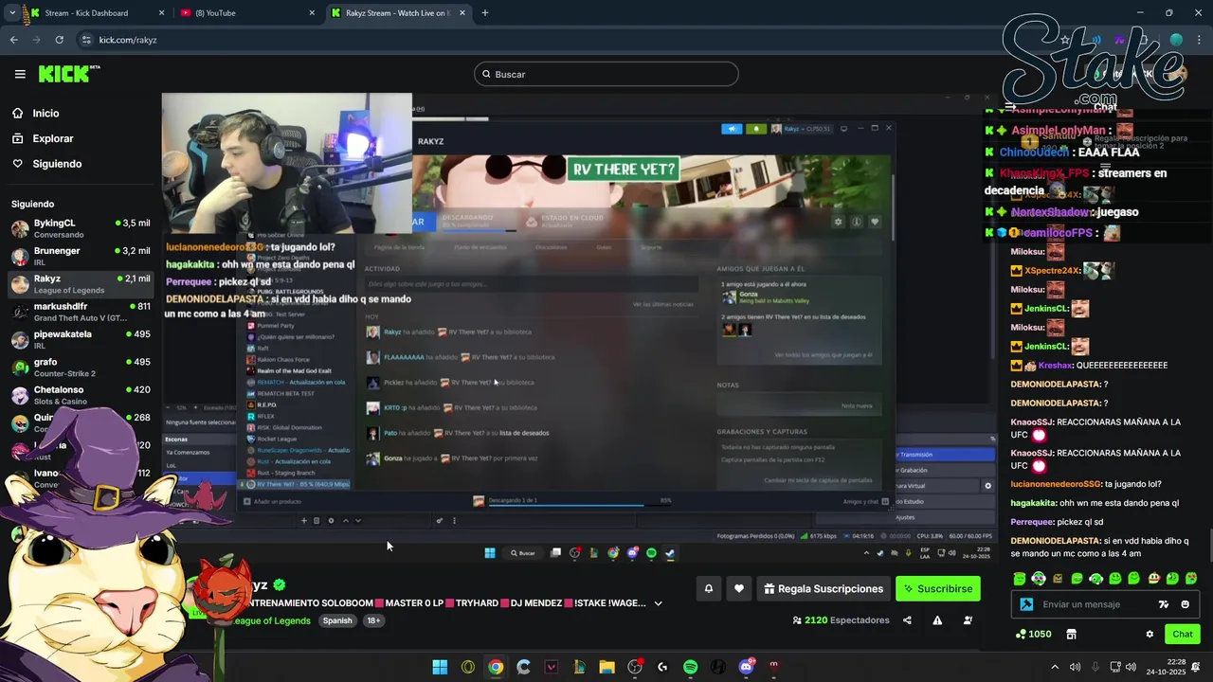1213x682 pixels.
Task: Open Brunenger channel in following list
Action: click(x=81, y=256)
